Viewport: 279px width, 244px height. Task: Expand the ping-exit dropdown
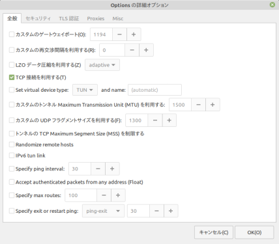coord(103,211)
